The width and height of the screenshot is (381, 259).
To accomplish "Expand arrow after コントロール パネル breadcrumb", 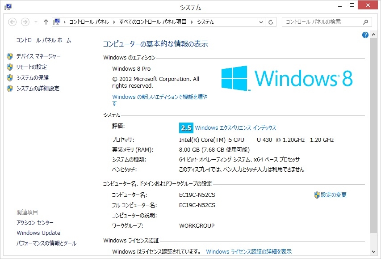I will (114, 22).
